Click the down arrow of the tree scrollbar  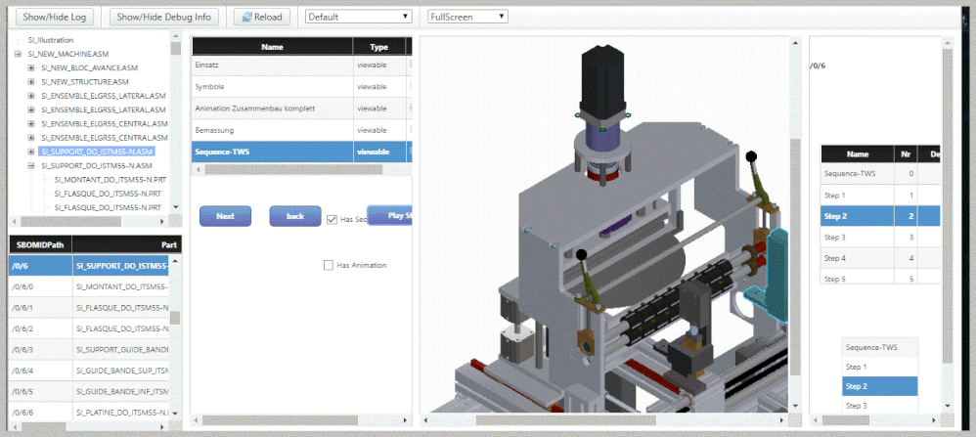coord(175,206)
